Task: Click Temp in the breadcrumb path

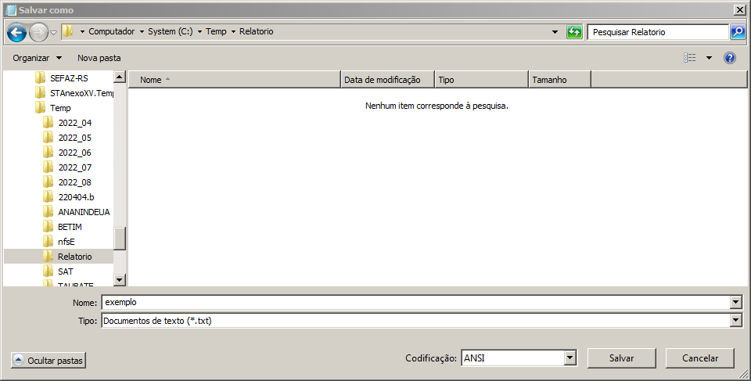Action: [216, 31]
